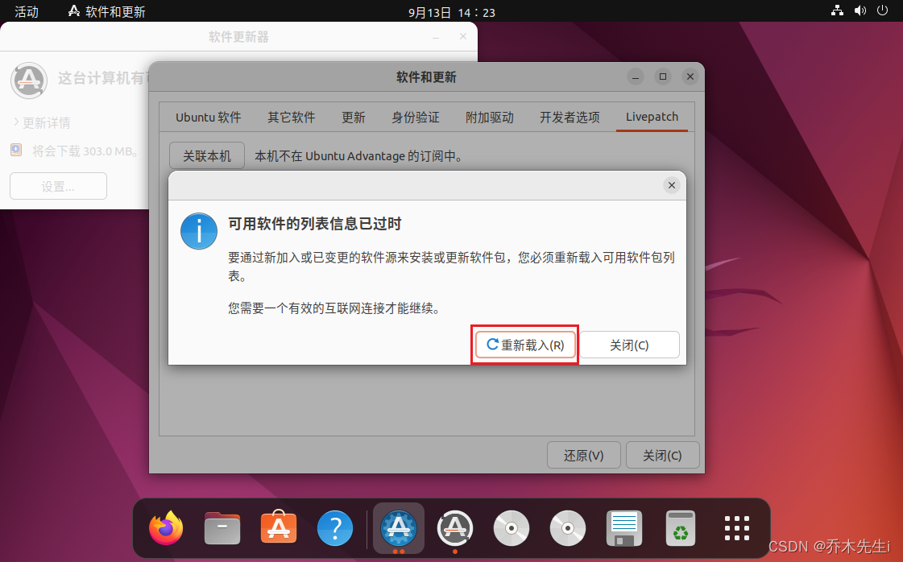
Task: Click the 关联本机 button
Action: [206, 155]
